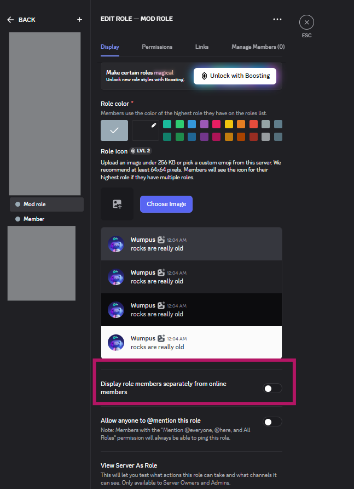This screenshot has height=489, width=354.
Task: Pick the dark purple swatch in bottom row
Action: click(x=204, y=137)
